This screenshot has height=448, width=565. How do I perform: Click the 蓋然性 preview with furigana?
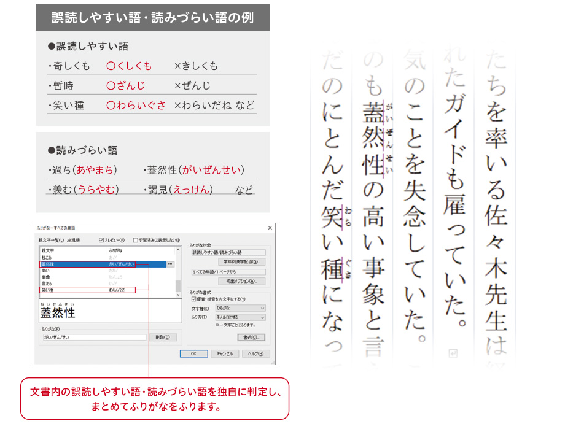(x=58, y=311)
